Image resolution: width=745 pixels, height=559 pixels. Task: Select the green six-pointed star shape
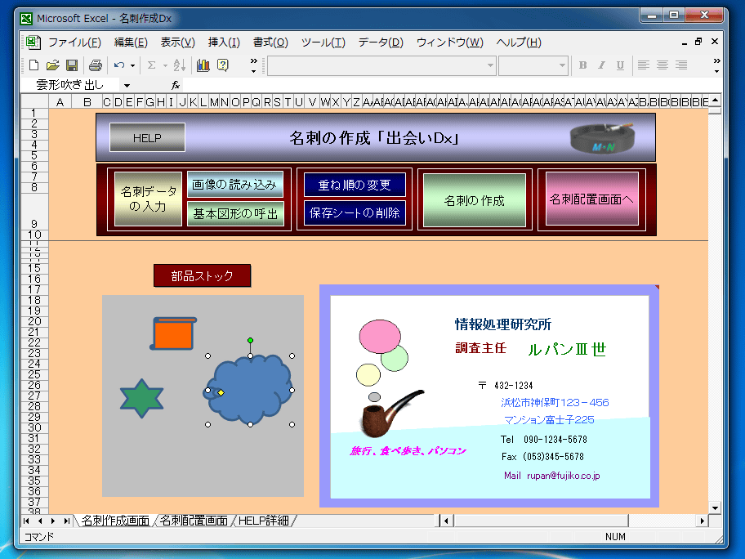point(141,398)
